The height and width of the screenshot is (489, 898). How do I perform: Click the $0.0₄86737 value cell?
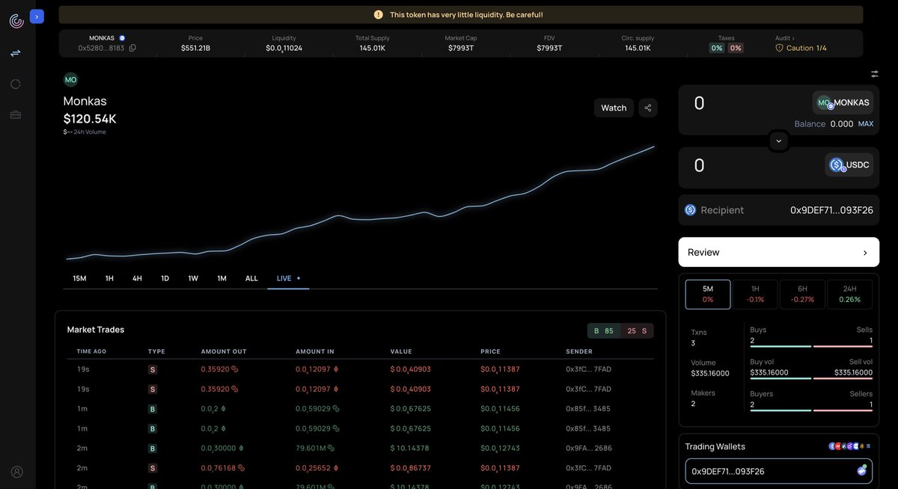click(411, 468)
